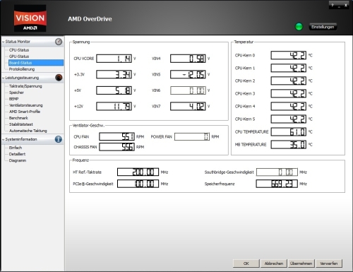Open the Speicher page
The image size is (353, 272).
(x=16, y=93)
